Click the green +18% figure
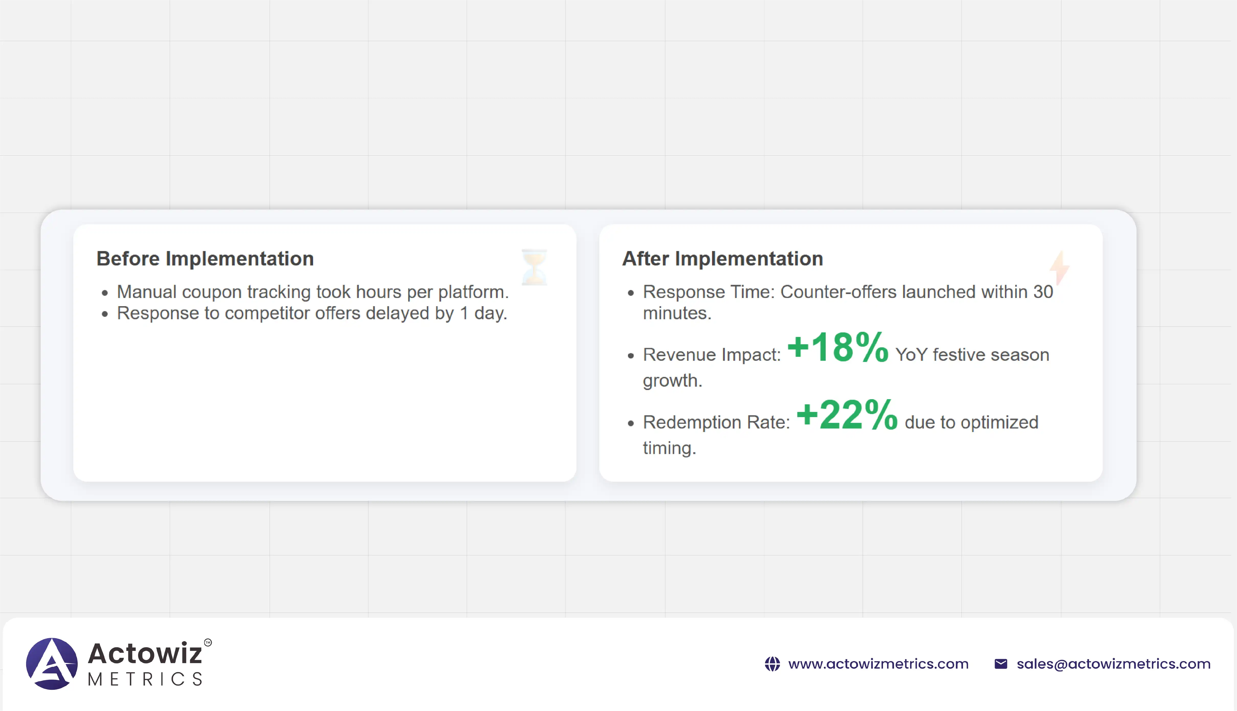This screenshot has width=1237, height=711. tap(838, 348)
